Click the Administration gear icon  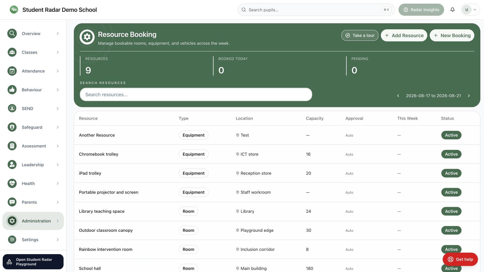tap(12, 221)
